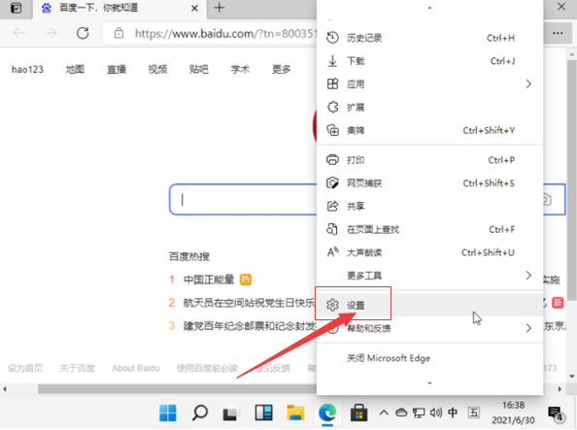Click the horizontal page scrollbar
This screenshot has height=430, width=577.
(x=177, y=389)
